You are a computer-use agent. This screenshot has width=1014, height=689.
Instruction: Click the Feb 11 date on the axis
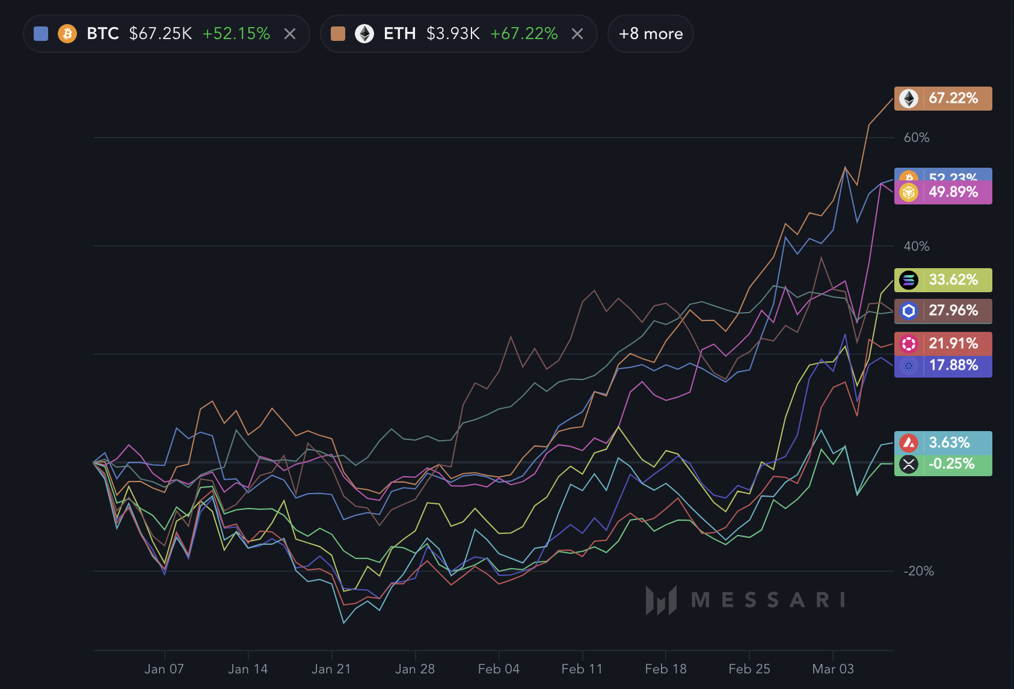tap(582, 669)
